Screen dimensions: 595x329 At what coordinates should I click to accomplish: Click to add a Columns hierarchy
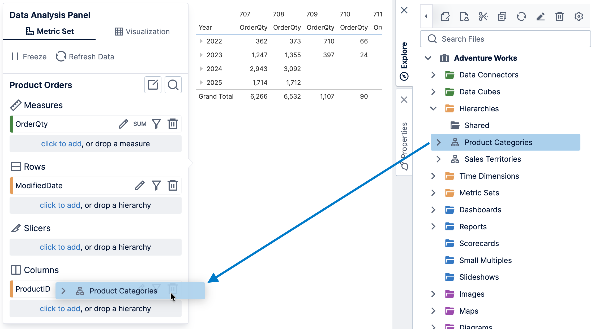point(60,308)
